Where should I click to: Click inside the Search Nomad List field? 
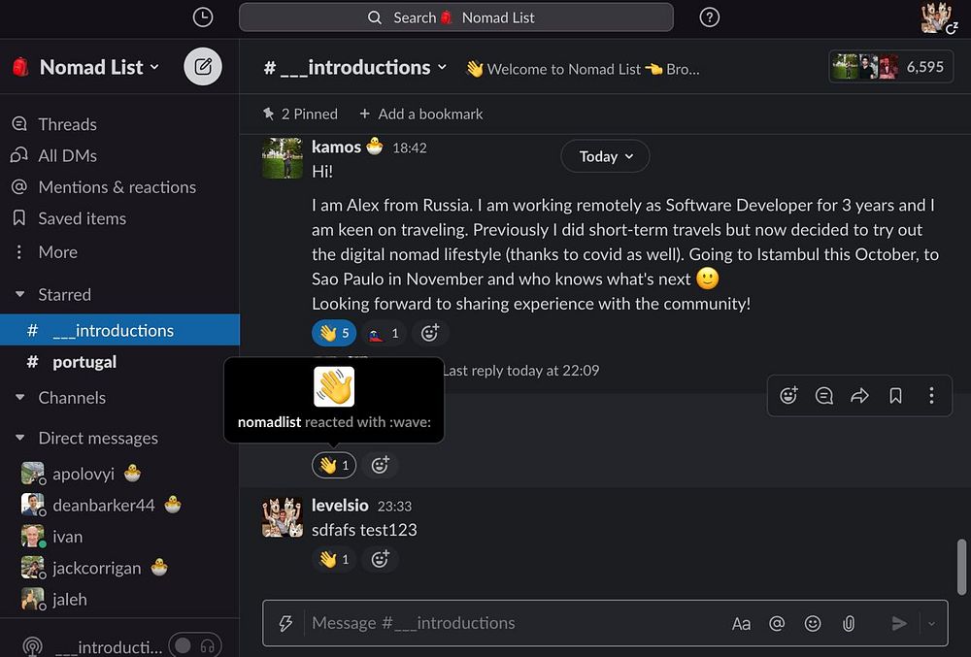tap(455, 17)
